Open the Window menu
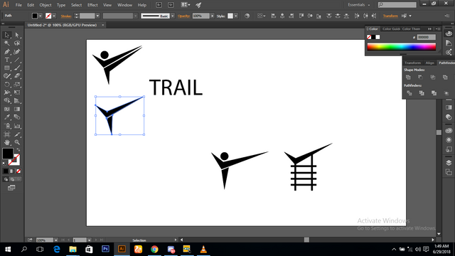 point(124,5)
